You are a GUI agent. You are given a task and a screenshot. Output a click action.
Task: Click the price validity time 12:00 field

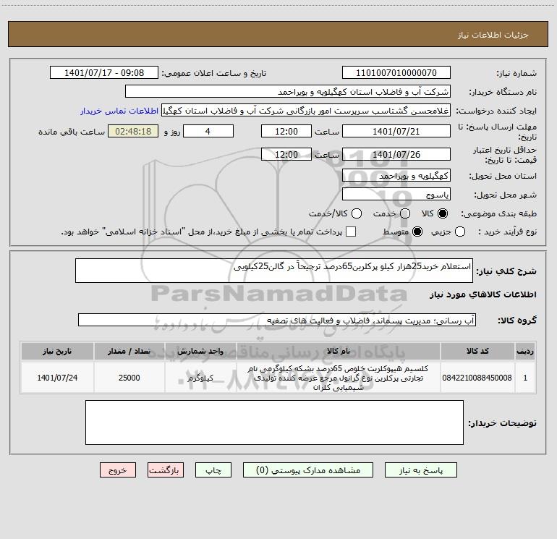(286, 154)
